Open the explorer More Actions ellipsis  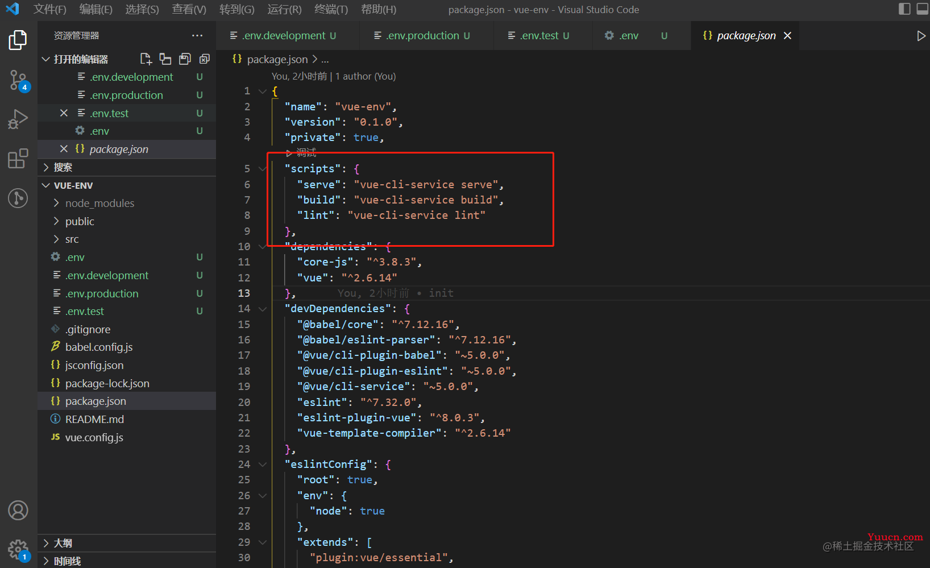[197, 35]
